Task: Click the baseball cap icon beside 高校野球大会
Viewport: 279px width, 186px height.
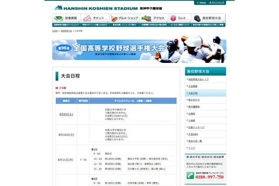Action: point(197,18)
